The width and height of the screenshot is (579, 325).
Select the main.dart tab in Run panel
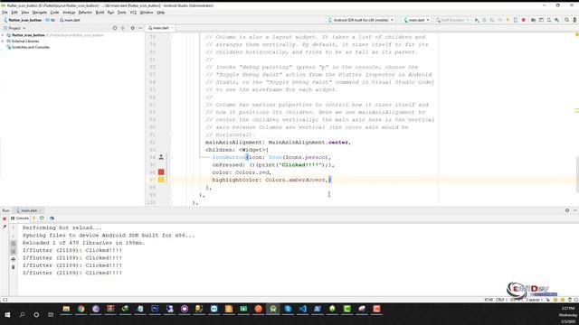pyautogui.click(x=29, y=210)
